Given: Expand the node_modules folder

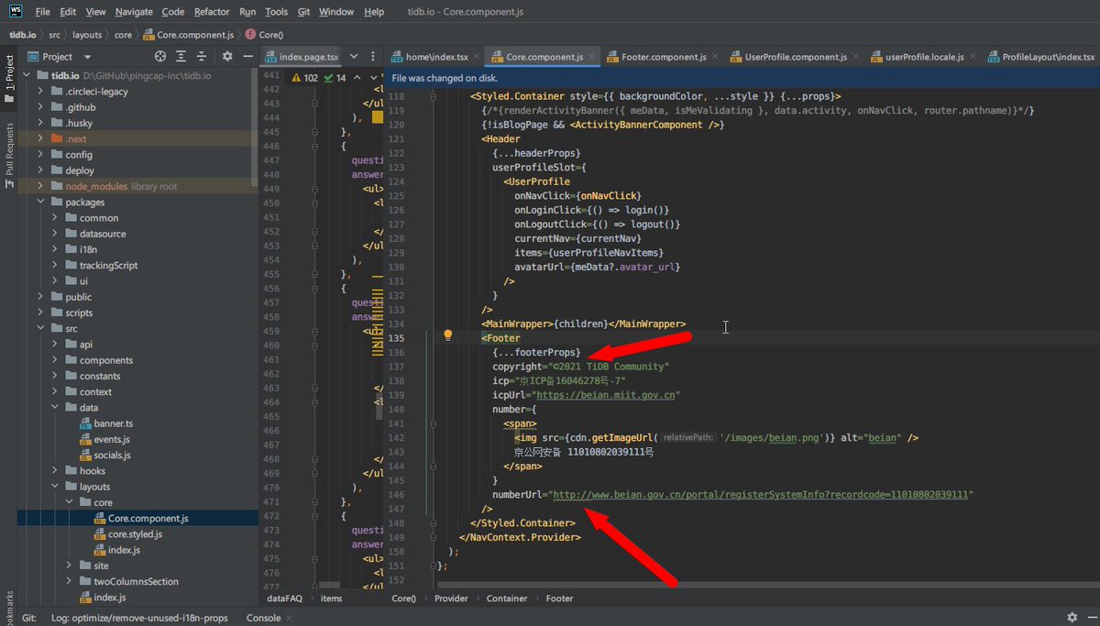Looking at the screenshot, I should (x=42, y=186).
